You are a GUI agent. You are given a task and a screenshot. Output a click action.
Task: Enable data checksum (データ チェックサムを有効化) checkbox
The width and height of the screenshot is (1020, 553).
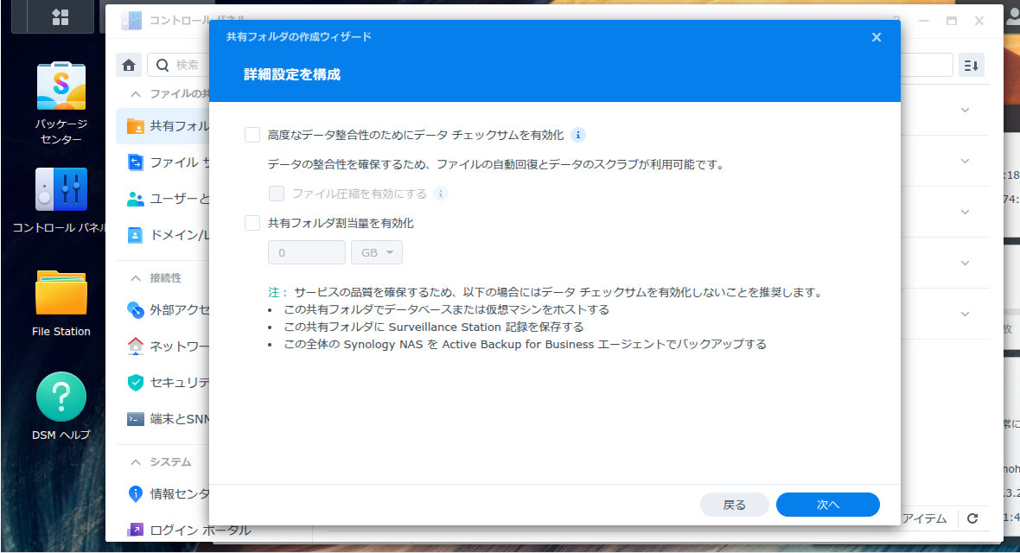click(x=252, y=135)
